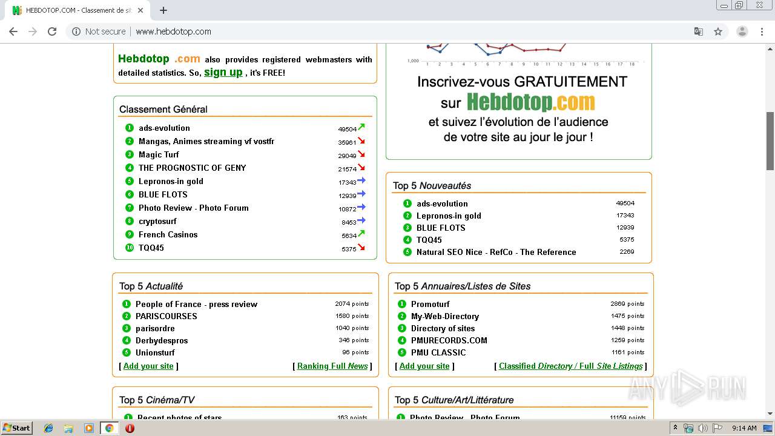Open the PMU CLASSIC listing
Viewport: 775px width, 436px height.
pyautogui.click(x=438, y=352)
